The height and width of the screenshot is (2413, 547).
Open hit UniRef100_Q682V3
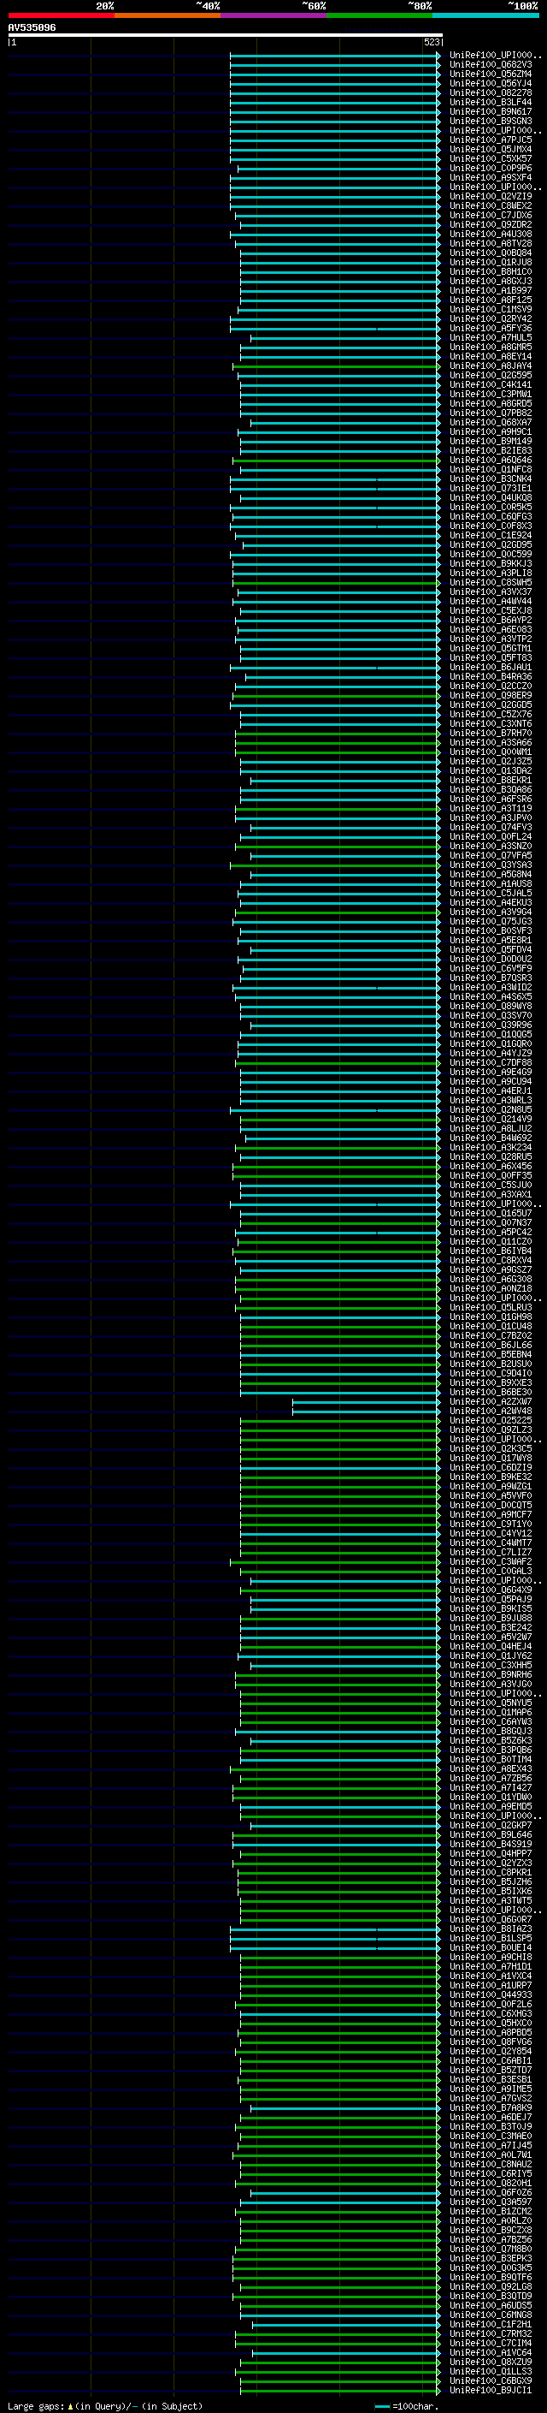tap(491, 65)
